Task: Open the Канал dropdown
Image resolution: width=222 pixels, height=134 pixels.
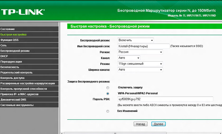Action: click(x=129, y=58)
